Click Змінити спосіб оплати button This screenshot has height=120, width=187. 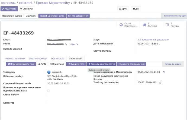click(101, 64)
